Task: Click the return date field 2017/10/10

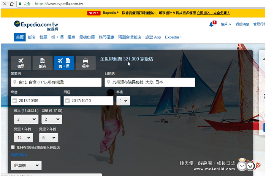Action: [89, 101]
